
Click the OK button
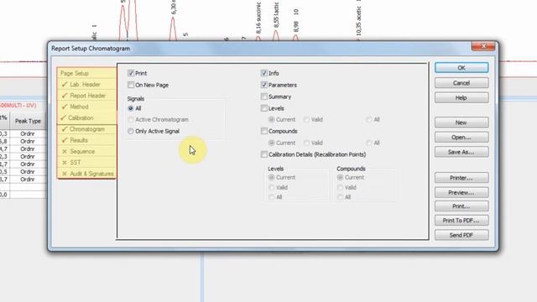tap(461, 68)
